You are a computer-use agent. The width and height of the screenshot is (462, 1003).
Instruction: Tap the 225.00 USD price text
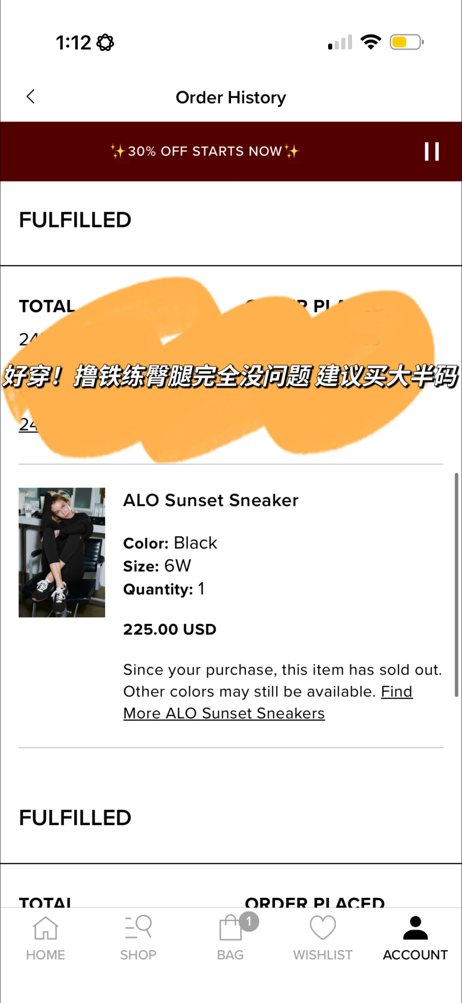[170, 629]
